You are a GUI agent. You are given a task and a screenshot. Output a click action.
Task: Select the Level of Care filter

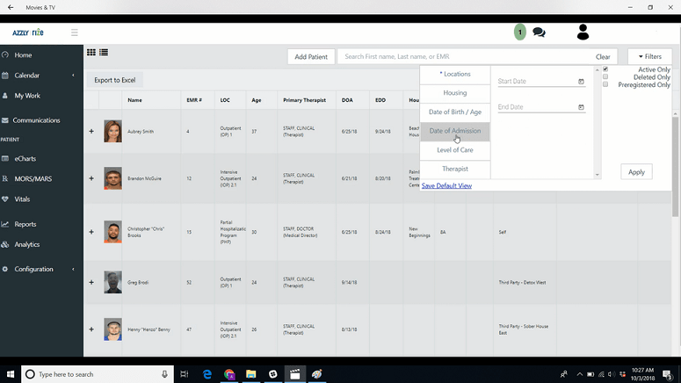tap(454, 150)
